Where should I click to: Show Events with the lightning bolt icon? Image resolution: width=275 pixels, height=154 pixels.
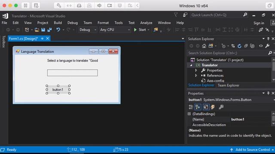tap(213, 107)
